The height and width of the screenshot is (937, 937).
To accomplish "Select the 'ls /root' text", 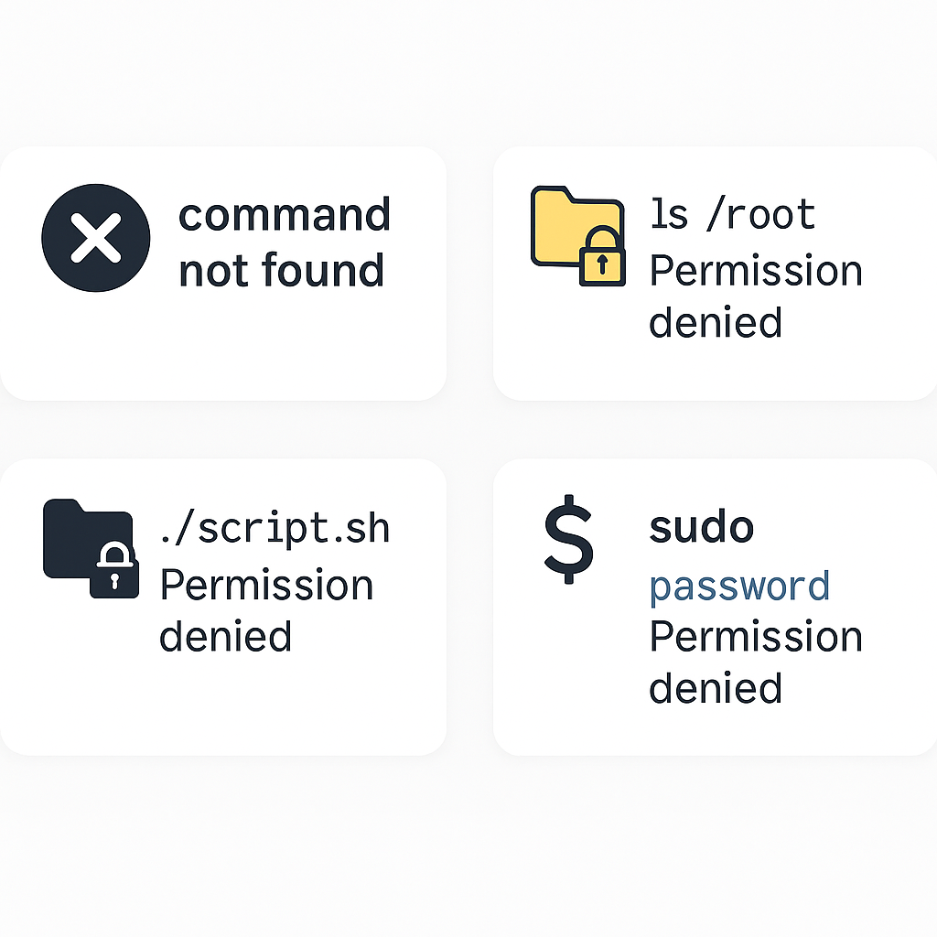I will 733,214.
